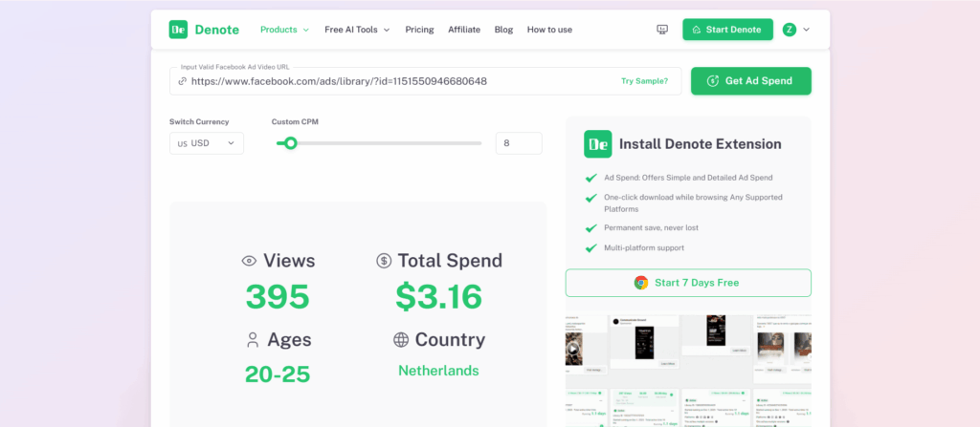Click the Install Denote Extension heading
This screenshot has width=980, height=427.
point(700,144)
